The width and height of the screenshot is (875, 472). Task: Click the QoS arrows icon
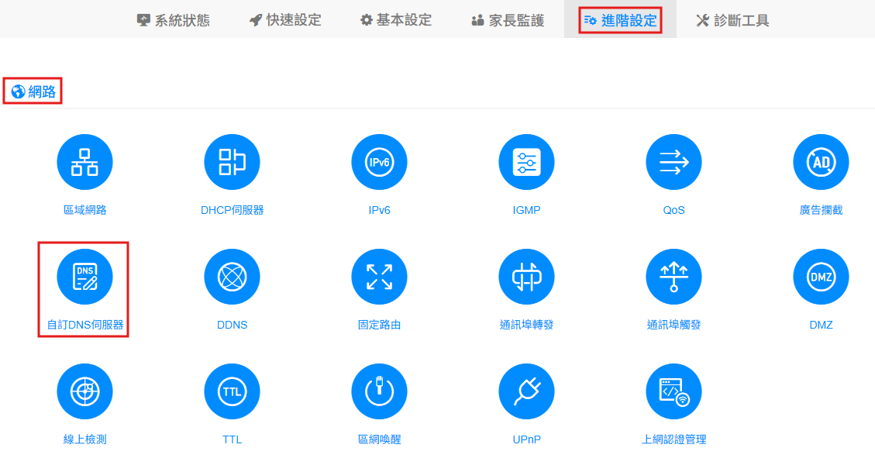pyautogui.click(x=673, y=162)
